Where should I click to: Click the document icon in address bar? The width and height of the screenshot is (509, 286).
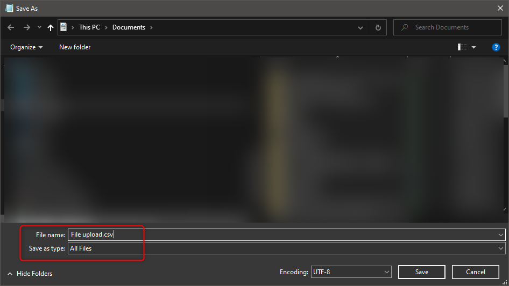coord(63,27)
